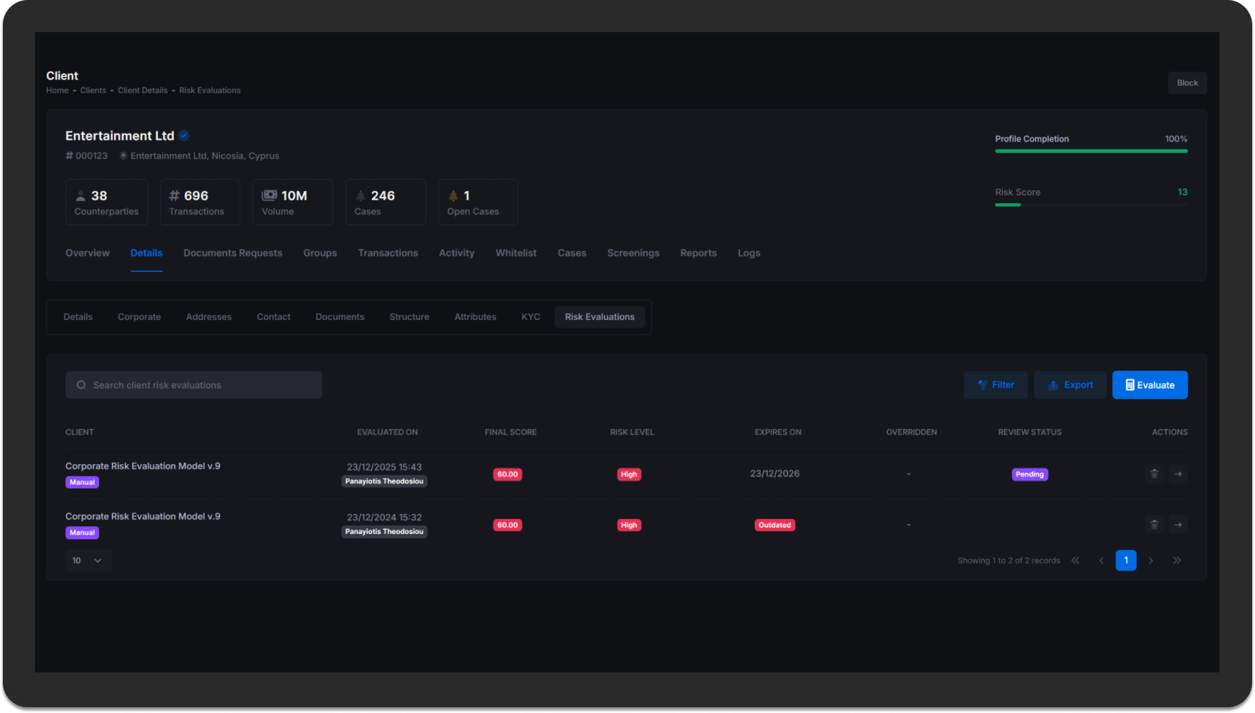
Task: Delete the 23/12/2025 risk evaluation via trash icon
Action: 1154,474
